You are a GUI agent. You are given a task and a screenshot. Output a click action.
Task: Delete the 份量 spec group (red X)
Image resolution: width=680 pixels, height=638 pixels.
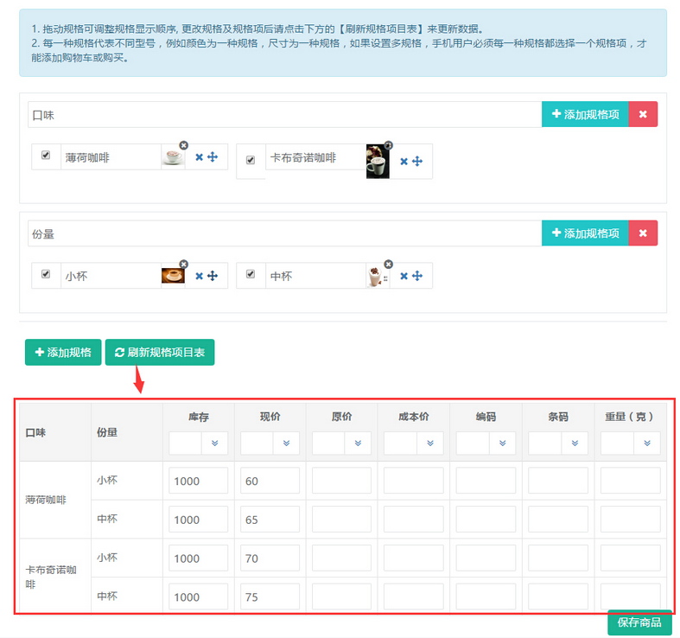click(x=642, y=233)
